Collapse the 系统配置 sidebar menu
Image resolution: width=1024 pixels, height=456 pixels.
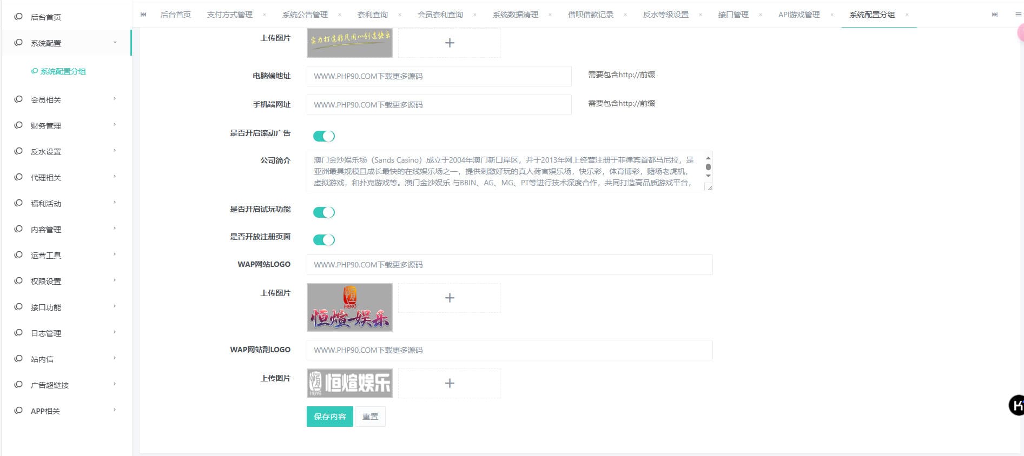(65, 43)
